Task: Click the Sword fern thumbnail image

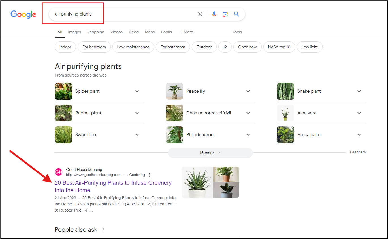Action: 63,135
